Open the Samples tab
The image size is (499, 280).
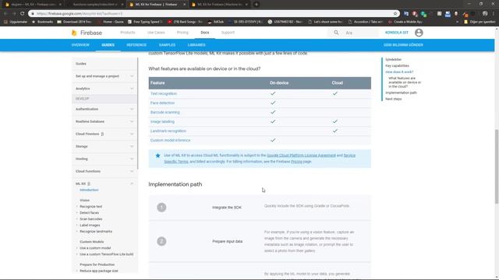point(167,45)
